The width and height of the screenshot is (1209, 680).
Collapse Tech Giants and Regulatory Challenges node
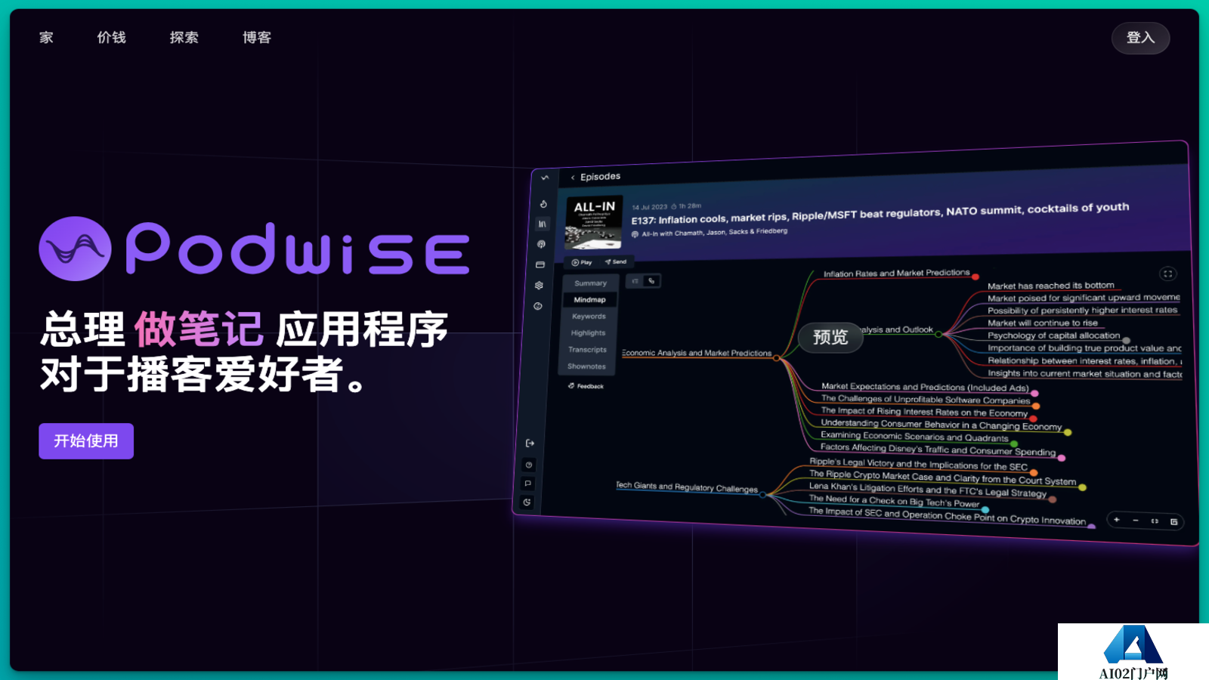coord(762,495)
